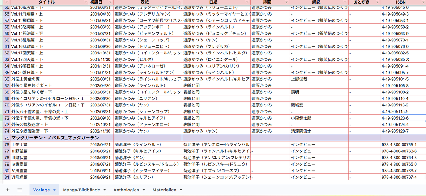Image resolution: width=426 pixels, height=196 pixels.
Task: Click 解説 cell 上野俊哉
Action: (x=319, y=79)
